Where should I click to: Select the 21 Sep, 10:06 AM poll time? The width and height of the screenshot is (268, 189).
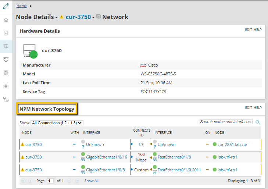point(156,83)
